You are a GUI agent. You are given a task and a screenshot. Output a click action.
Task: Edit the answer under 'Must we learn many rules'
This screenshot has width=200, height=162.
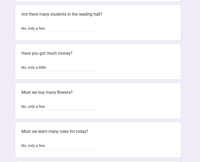(x=60, y=146)
